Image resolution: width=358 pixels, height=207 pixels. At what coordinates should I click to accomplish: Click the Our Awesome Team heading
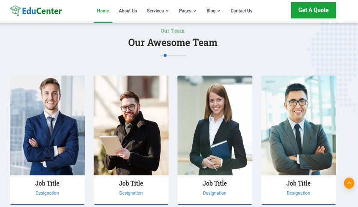click(x=173, y=43)
